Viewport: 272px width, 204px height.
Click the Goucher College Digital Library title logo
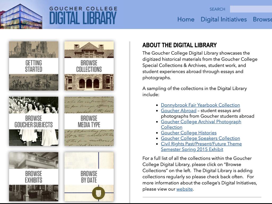(83, 16)
